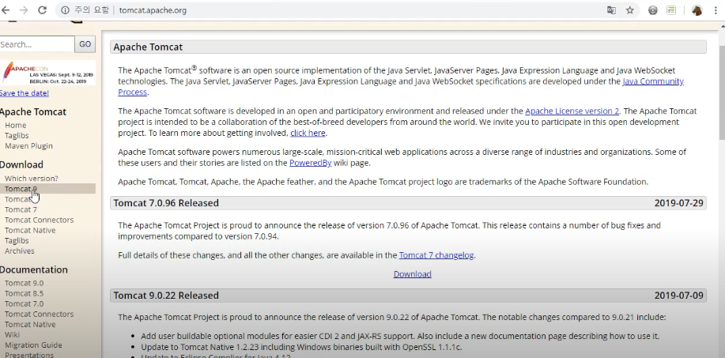
Task: Open Tomcat 9.0 documentation
Action: click(24, 283)
